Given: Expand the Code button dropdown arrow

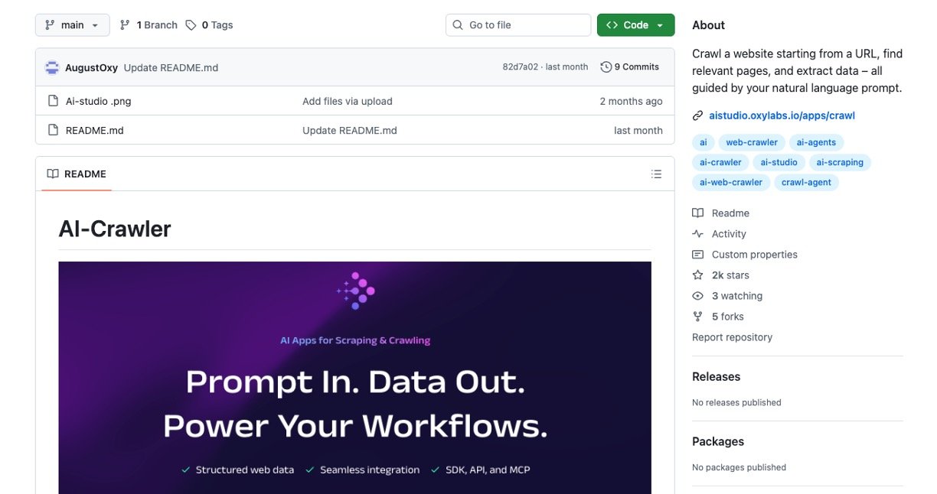Looking at the screenshot, I should 659,24.
